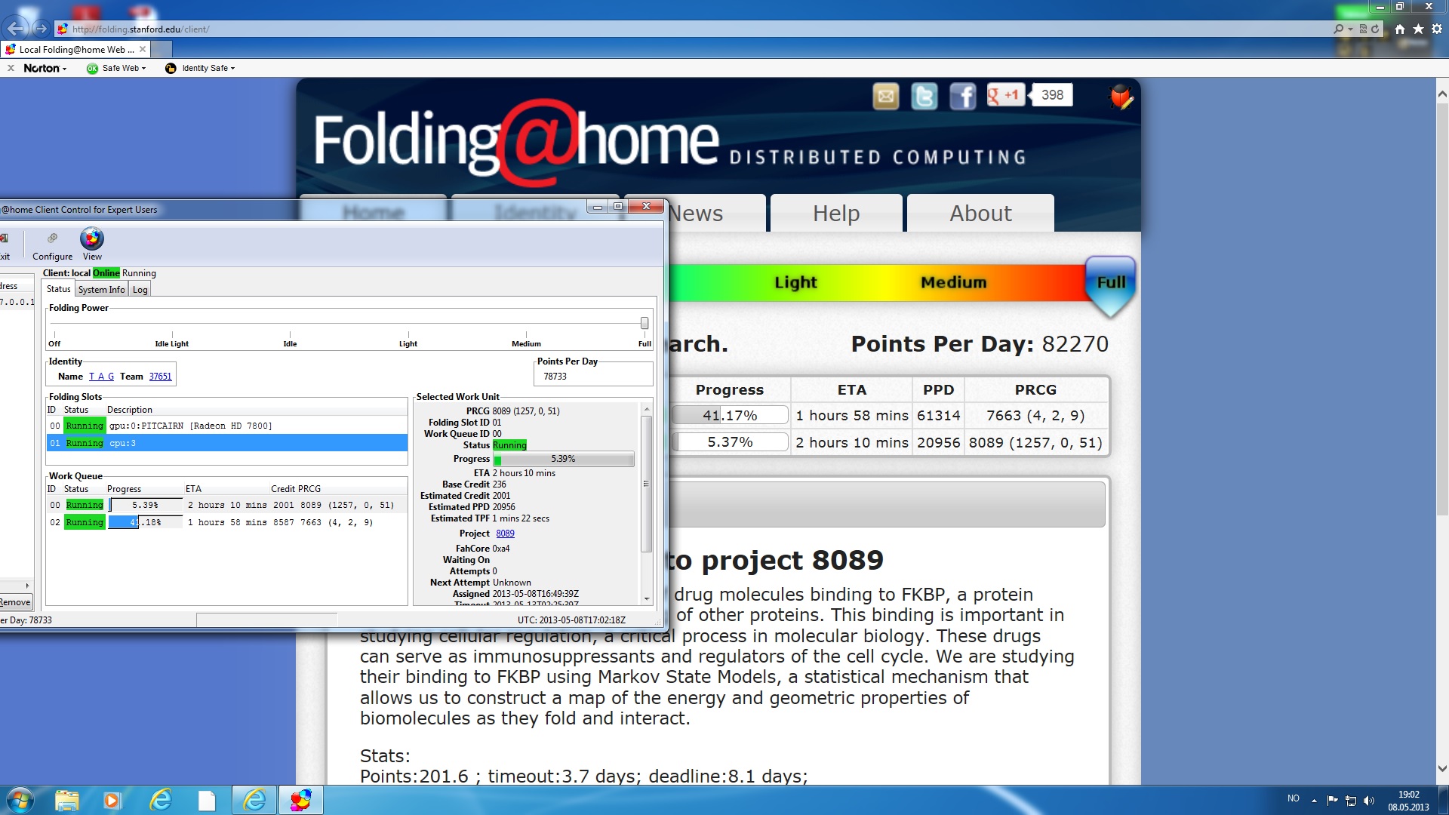The image size is (1449, 815).
Task: Close the Norton toolbar with the X
Action: pyautogui.click(x=11, y=68)
